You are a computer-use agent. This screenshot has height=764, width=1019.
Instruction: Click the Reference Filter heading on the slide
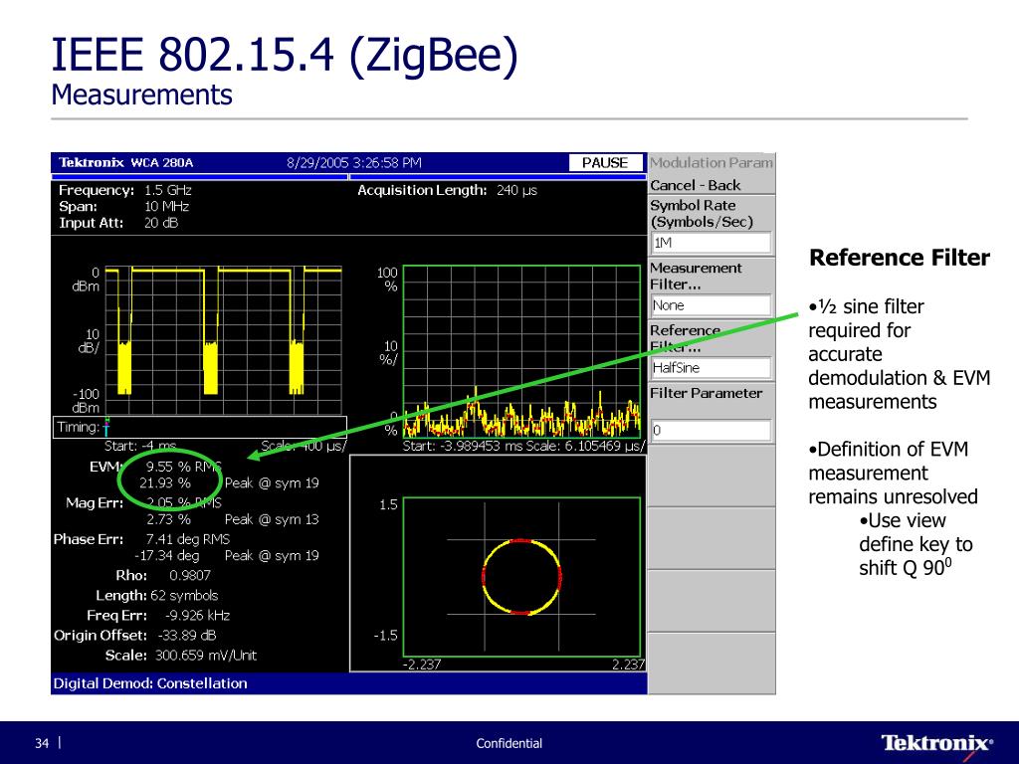click(x=900, y=258)
